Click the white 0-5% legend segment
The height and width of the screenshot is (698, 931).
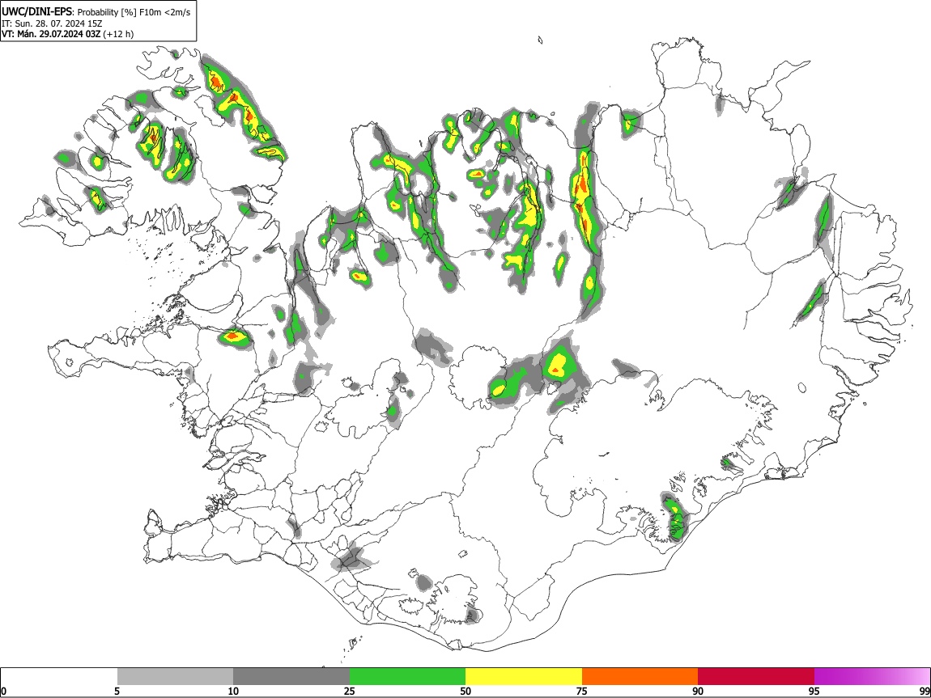(59, 677)
